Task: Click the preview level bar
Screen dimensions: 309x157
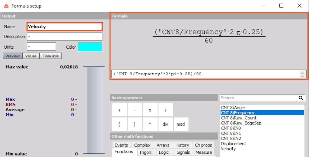Action: coord(95,110)
